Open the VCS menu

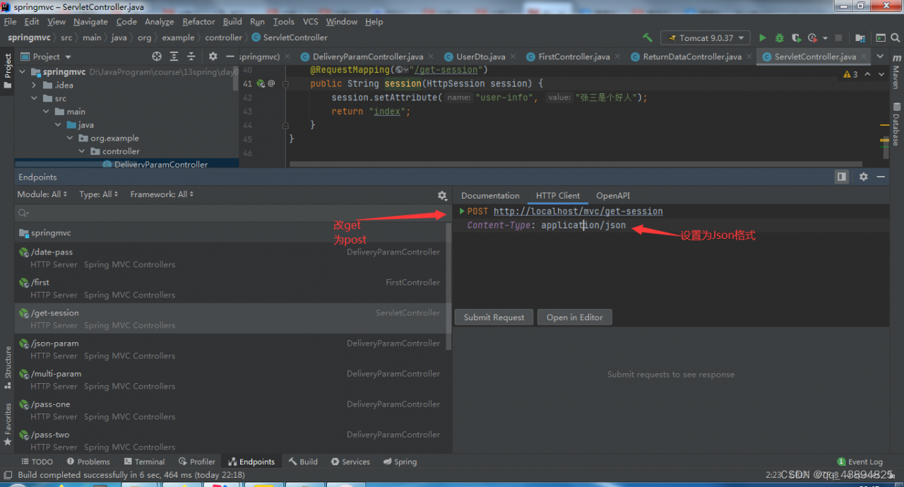310,21
